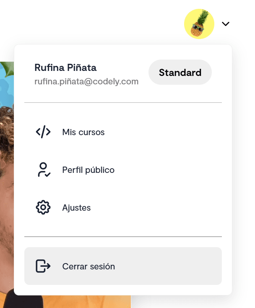Click the Standard plan badge
This screenshot has width=255, height=308.
tap(180, 73)
